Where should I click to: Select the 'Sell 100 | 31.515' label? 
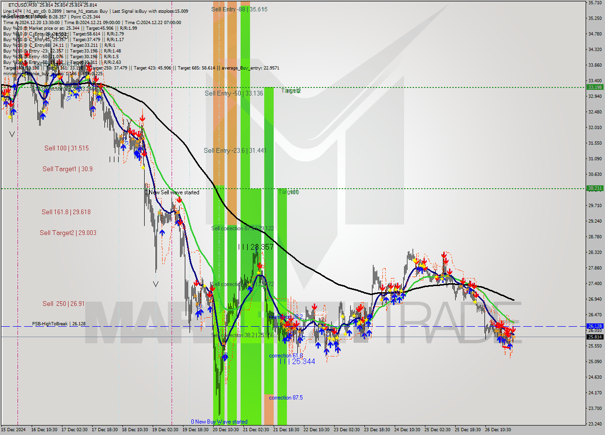[x=67, y=148]
